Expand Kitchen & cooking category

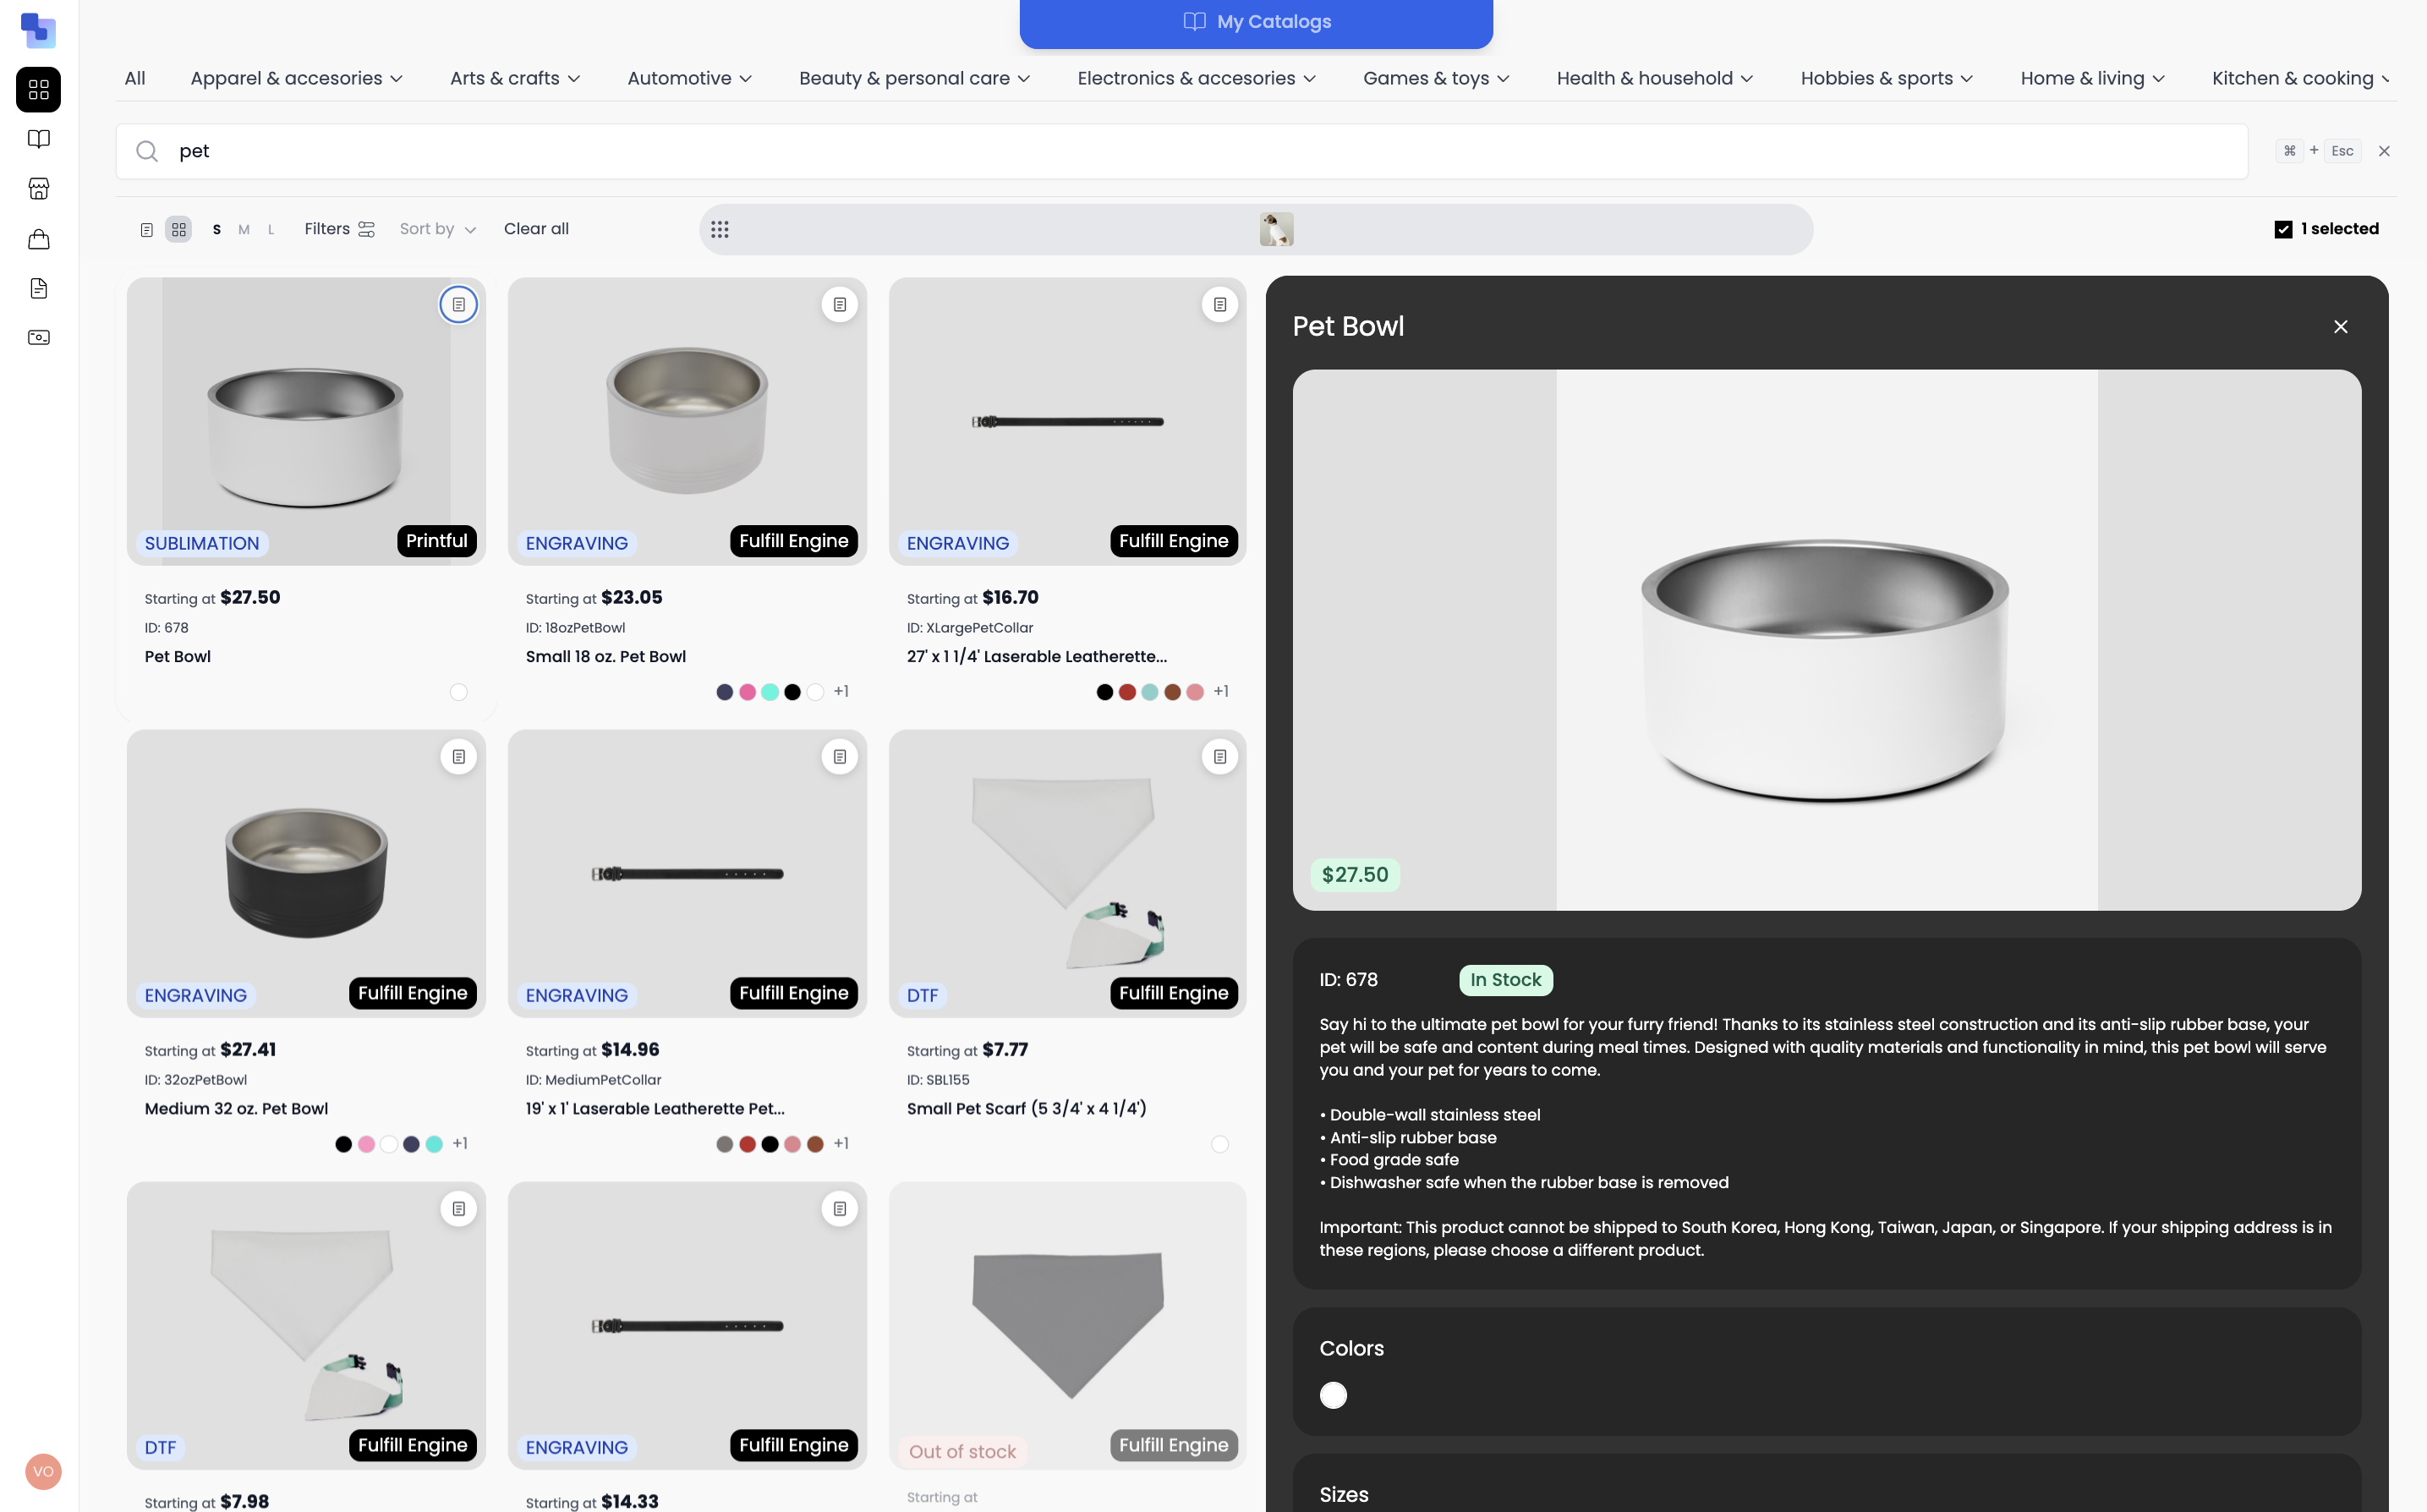pos(2301,78)
